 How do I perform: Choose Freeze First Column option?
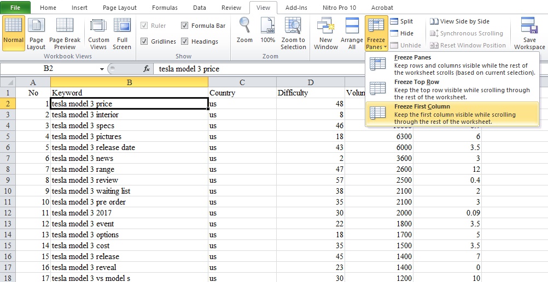[452, 113]
